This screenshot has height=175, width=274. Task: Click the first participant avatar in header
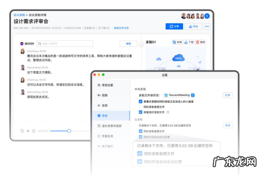click(184, 16)
